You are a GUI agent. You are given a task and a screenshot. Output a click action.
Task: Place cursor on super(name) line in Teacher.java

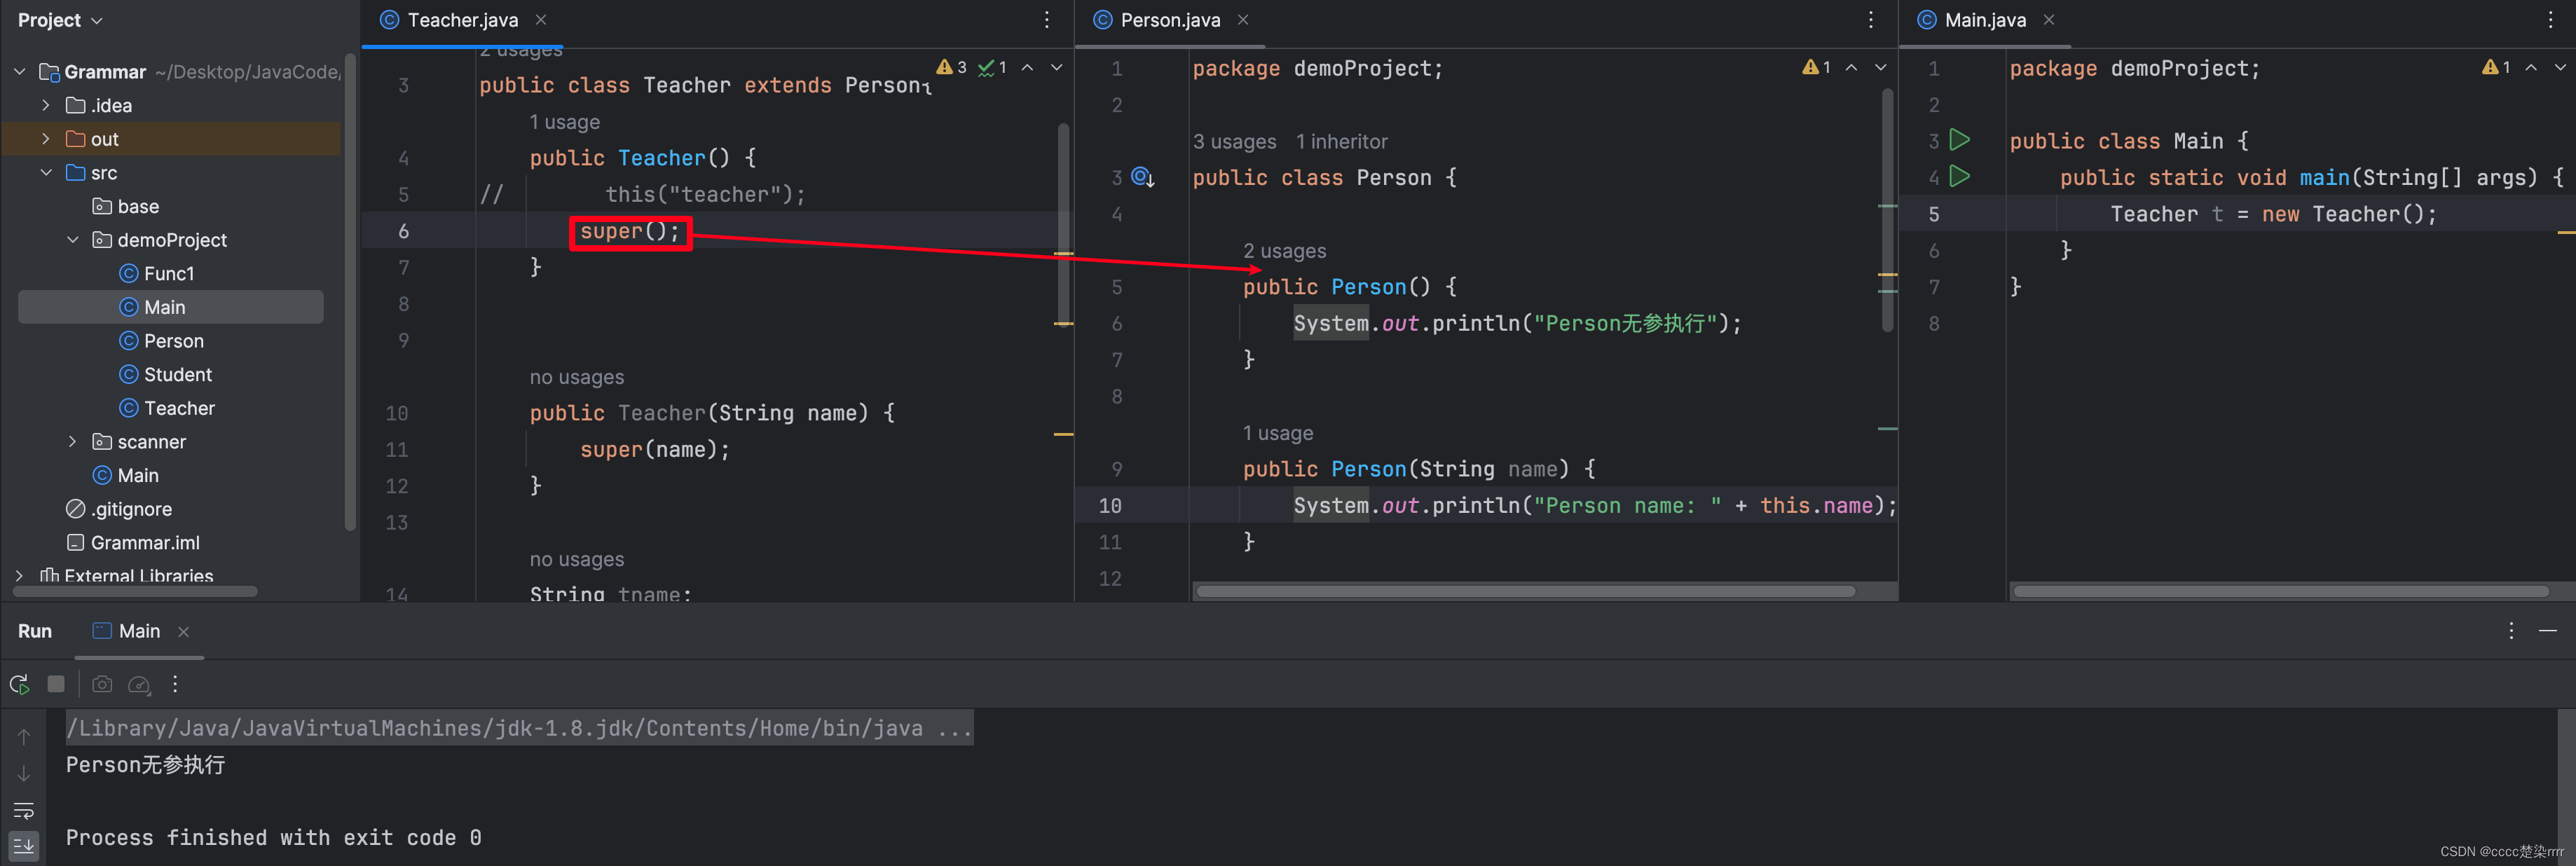(x=655, y=450)
